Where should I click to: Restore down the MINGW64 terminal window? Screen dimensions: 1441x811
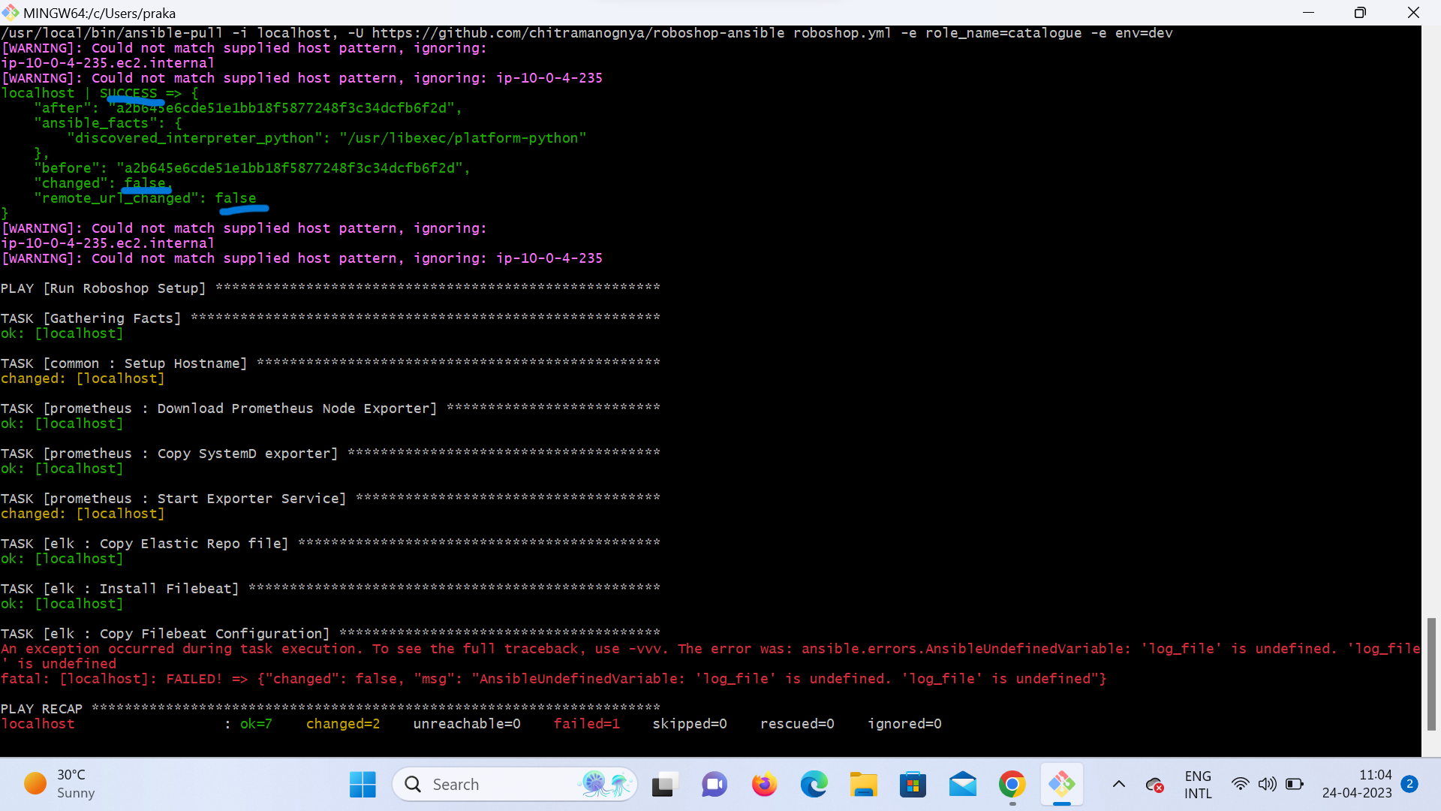click(1360, 13)
